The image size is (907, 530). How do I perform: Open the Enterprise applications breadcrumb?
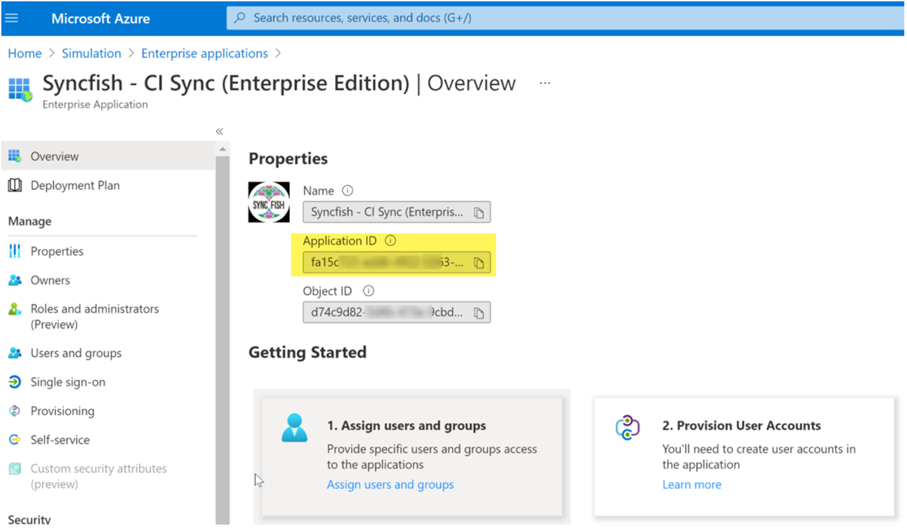(204, 53)
